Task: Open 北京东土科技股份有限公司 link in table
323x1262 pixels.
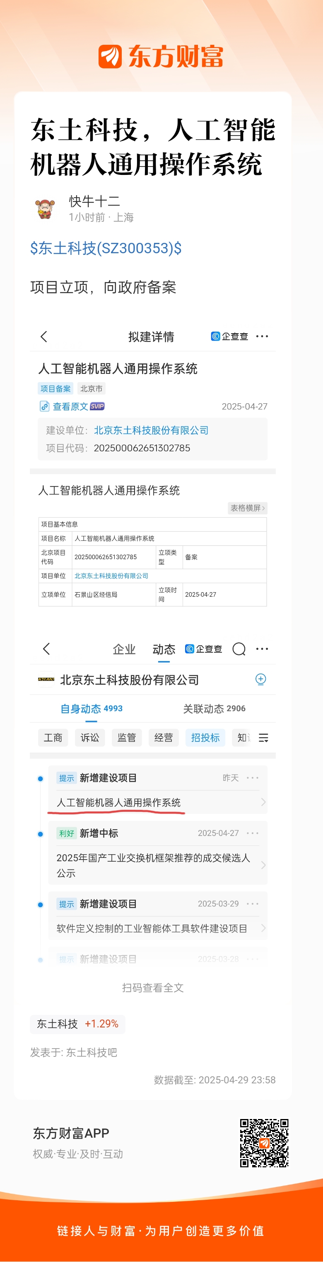Action: coord(111,576)
